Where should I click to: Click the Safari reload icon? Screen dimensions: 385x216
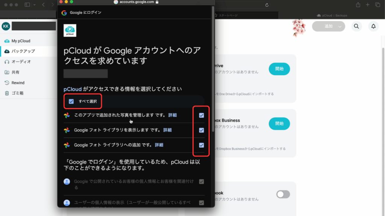[x=267, y=5]
